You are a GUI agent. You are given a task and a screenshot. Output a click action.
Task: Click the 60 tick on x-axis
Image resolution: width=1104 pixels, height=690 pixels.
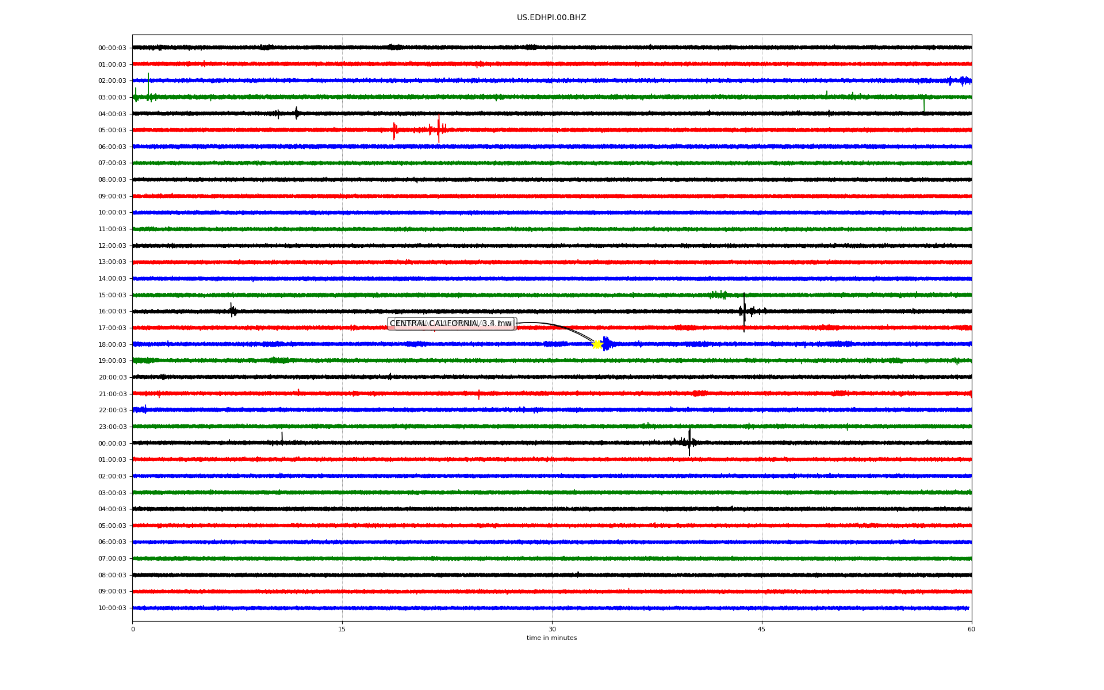click(971, 629)
